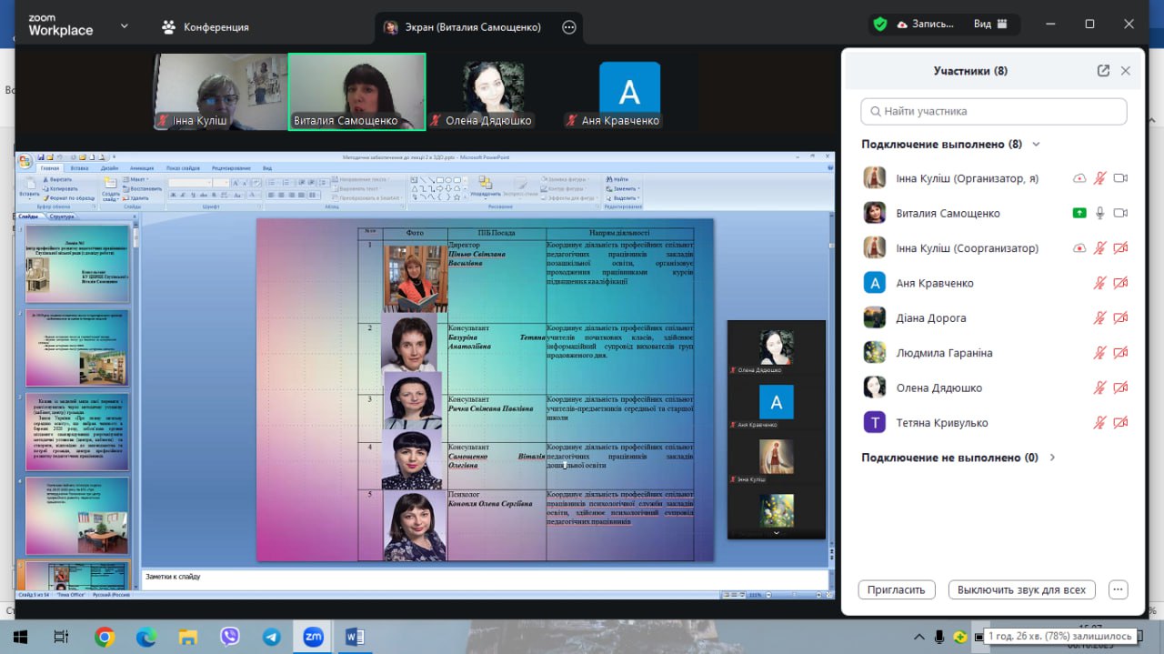Toggle microphone for Тетяна Кривулько
Image resolution: width=1164 pixels, height=654 pixels.
(x=1099, y=423)
